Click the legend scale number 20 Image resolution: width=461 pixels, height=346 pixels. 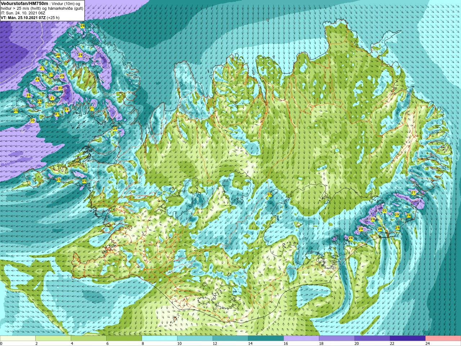click(357, 343)
